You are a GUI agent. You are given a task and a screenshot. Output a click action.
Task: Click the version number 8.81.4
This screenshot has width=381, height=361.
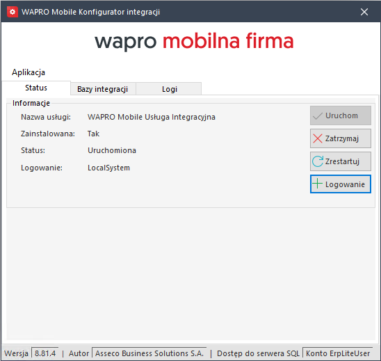tap(45, 353)
